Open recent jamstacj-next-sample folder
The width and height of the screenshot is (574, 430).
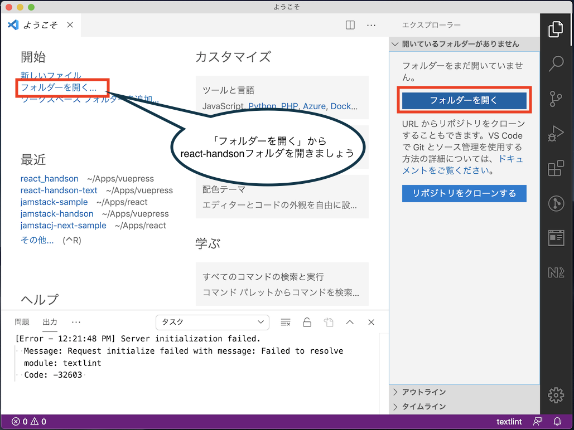(64, 225)
